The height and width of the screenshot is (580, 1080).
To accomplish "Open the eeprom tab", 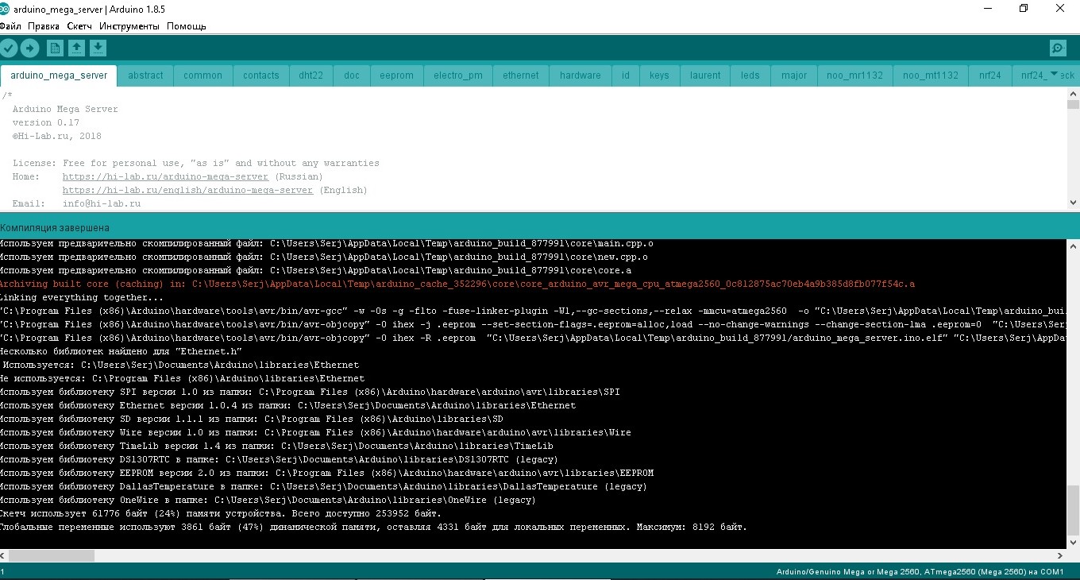I will [x=396, y=75].
